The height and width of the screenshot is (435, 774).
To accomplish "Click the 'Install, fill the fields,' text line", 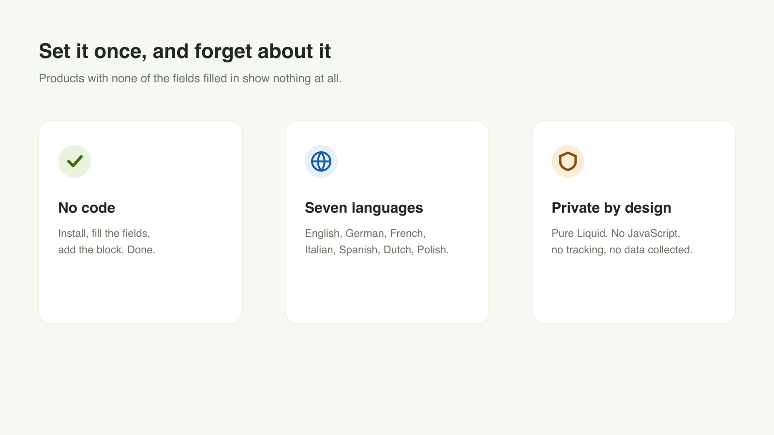I will [x=104, y=233].
